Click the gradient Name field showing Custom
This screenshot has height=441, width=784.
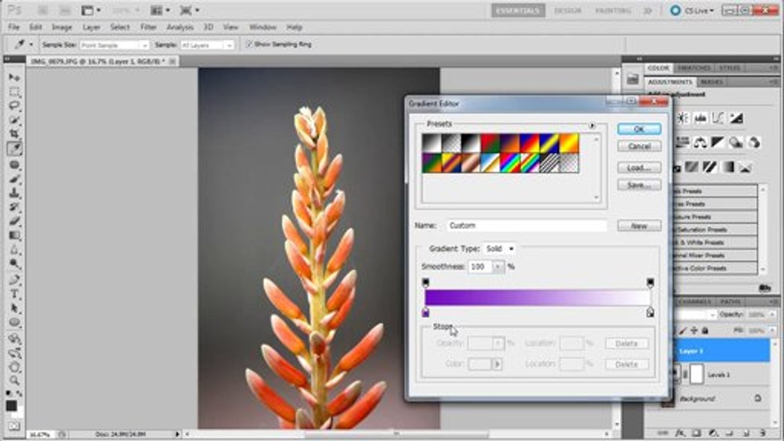526,225
